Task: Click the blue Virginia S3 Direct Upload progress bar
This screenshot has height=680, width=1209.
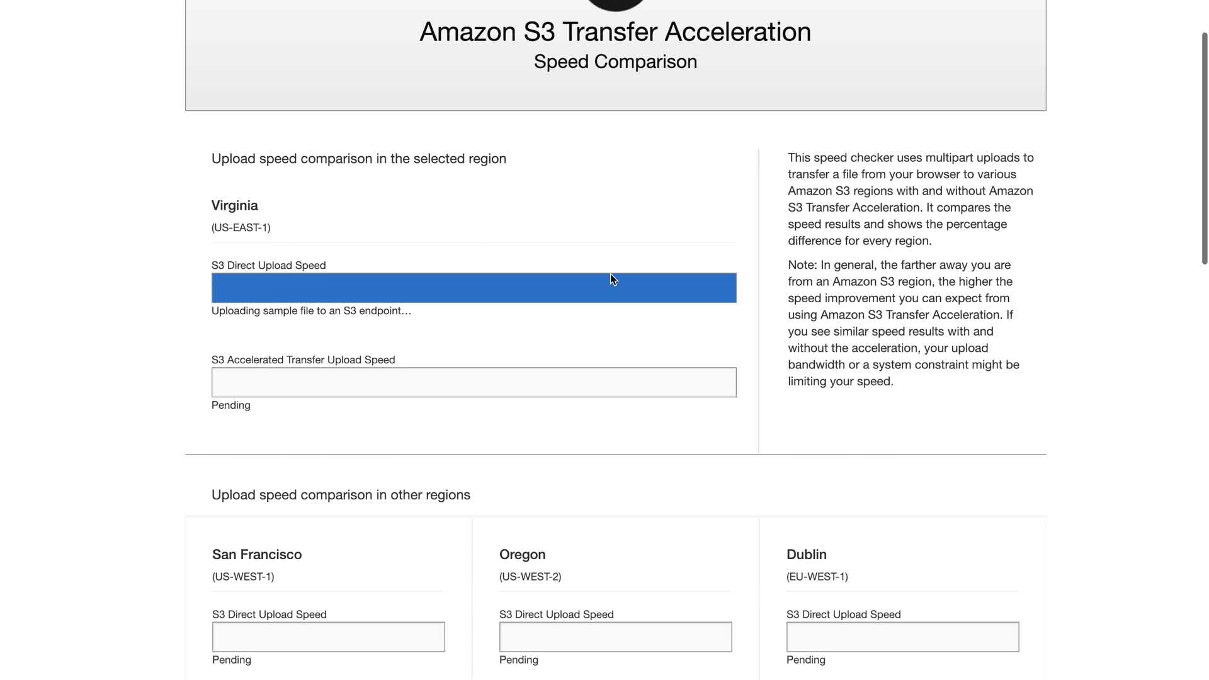Action: click(x=474, y=288)
